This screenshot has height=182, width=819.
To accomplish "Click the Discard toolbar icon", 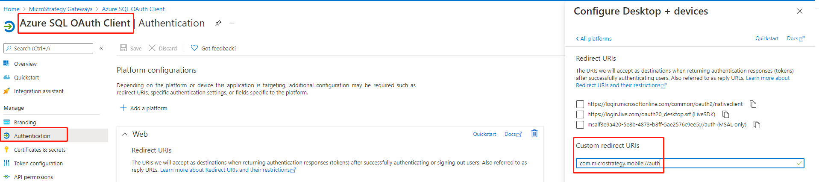I will [x=152, y=48].
